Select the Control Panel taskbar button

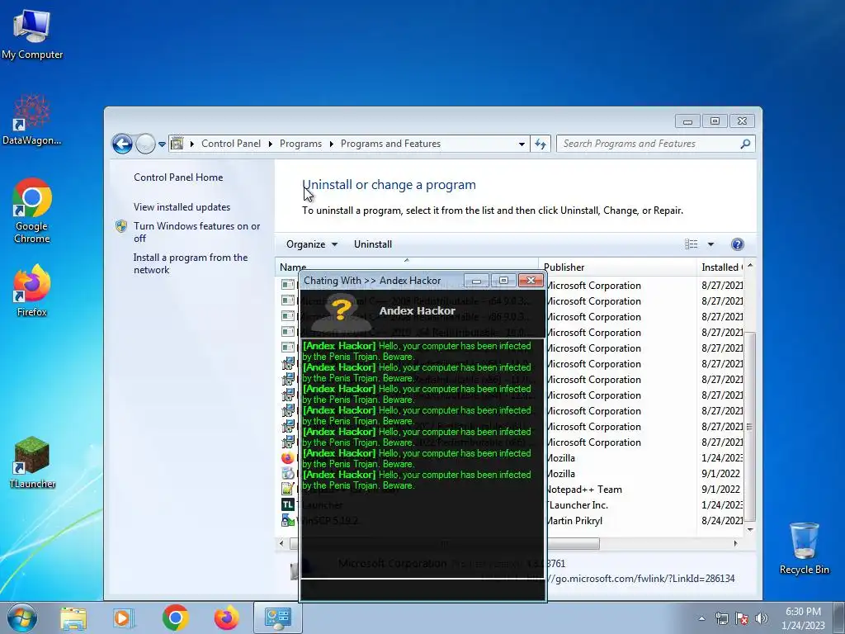(278, 617)
